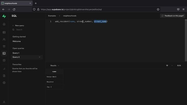Favourite the query with heart icon
Image resolution: width=187 pixels, height=105 pixels.
point(167,66)
